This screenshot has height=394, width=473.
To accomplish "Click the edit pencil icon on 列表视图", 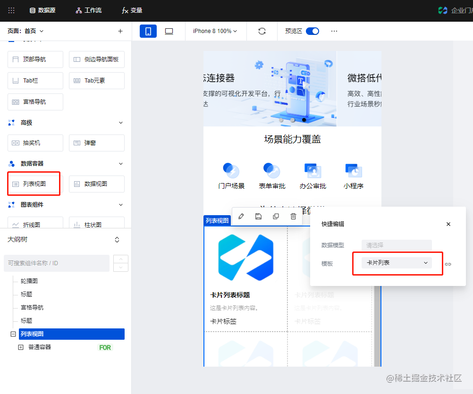I will (x=241, y=216).
